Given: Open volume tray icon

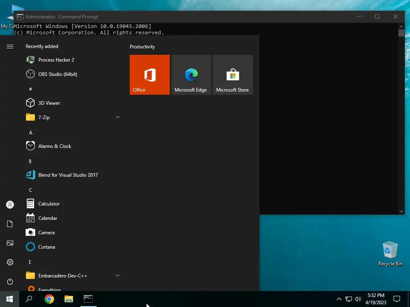Looking at the screenshot, I should (x=358, y=299).
